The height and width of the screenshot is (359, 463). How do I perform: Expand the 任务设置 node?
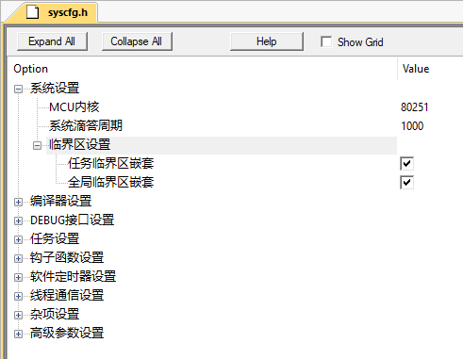pos(18,239)
